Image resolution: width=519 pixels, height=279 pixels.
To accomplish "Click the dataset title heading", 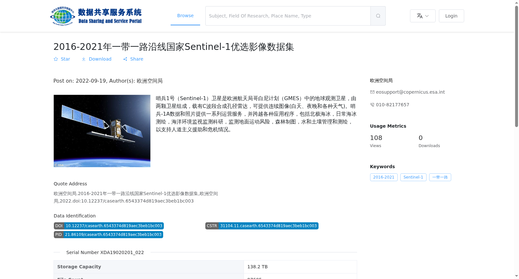I will (x=174, y=47).
